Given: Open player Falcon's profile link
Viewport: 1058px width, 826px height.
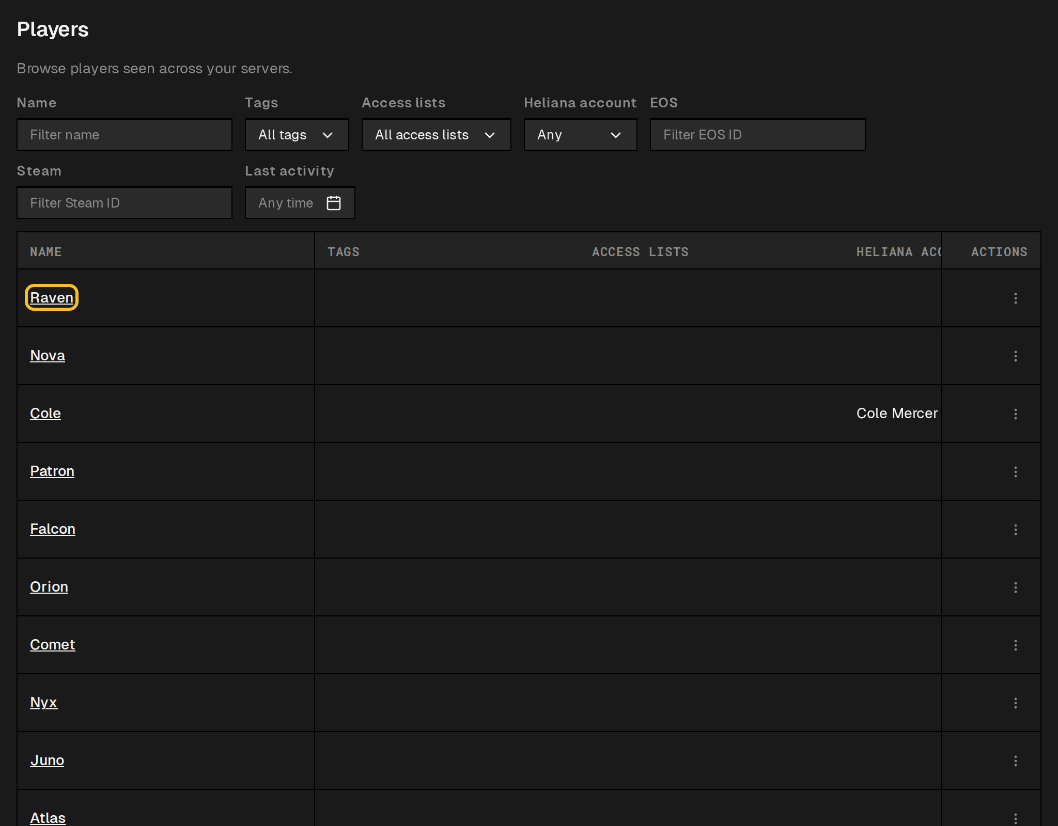Looking at the screenshot, I should 53,529.
